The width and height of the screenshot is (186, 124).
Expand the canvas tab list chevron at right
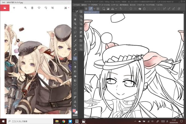click(184, 12)
